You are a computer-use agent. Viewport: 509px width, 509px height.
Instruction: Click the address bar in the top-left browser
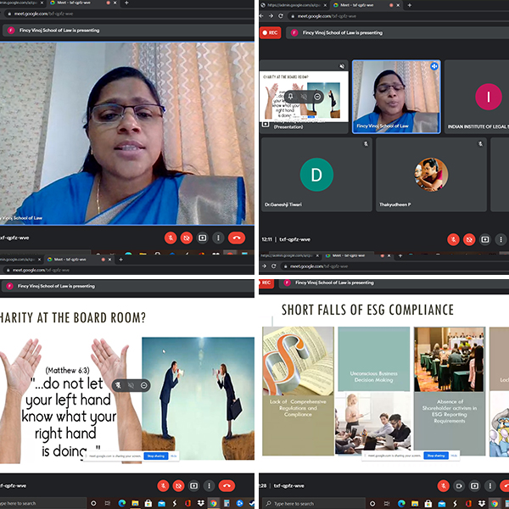pos(128,14)
